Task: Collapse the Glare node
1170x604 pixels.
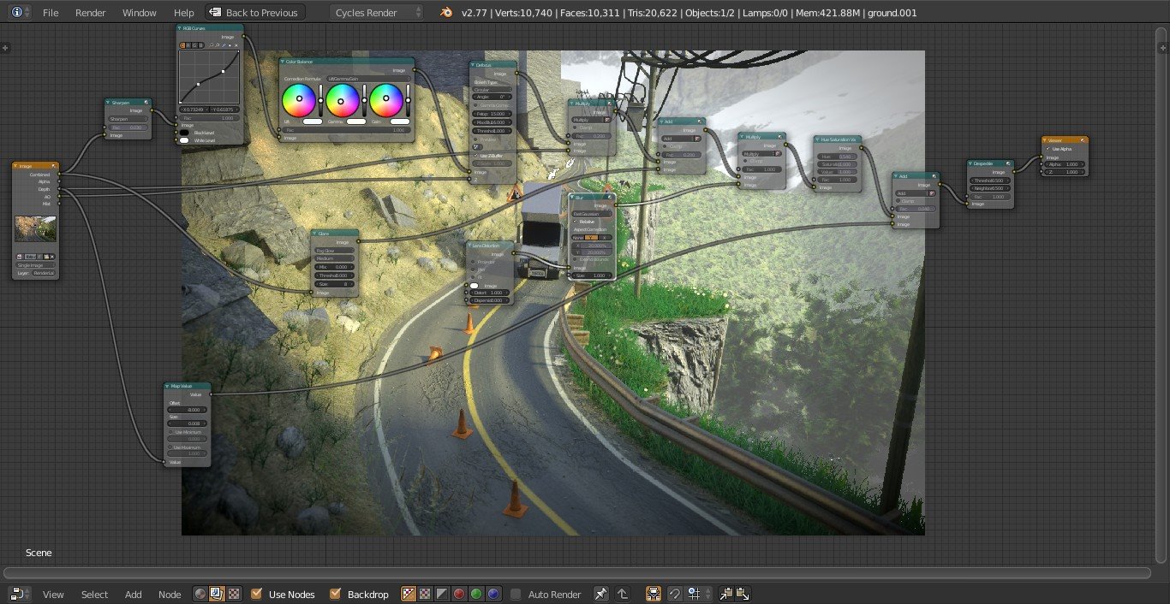Action: click(314, 233)
